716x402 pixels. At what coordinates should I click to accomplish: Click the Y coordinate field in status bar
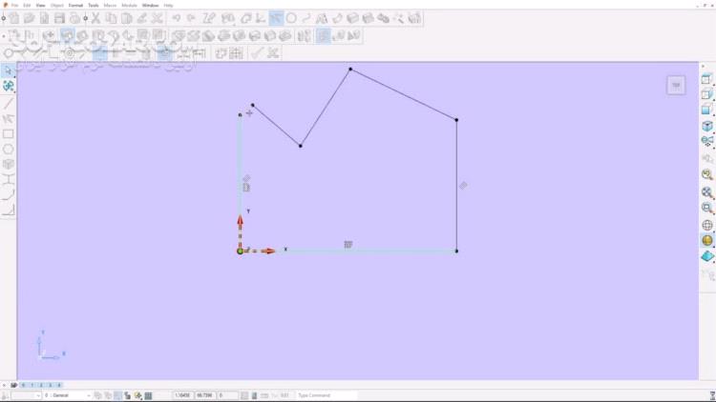(x=204, y=395)
